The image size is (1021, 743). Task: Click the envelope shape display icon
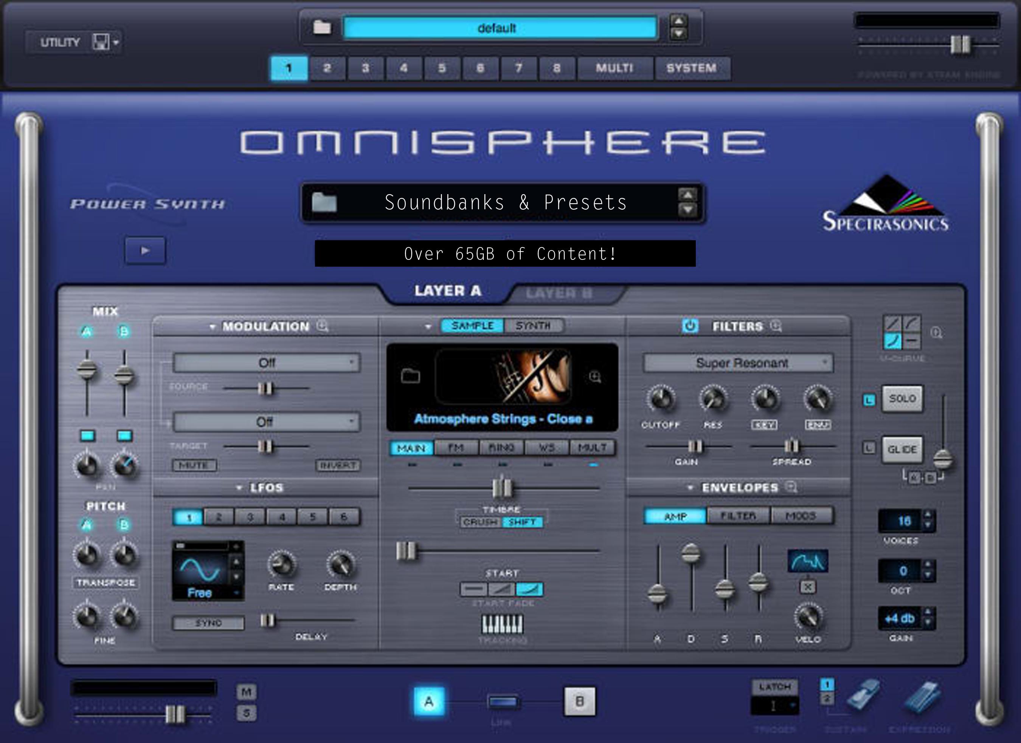pos(808,561)
